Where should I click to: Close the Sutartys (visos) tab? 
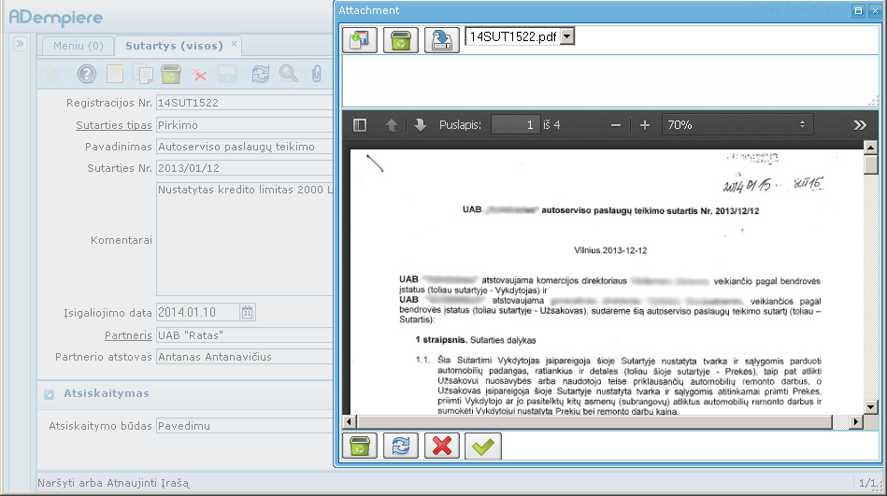pyautogui.click(x=234, y=44)
